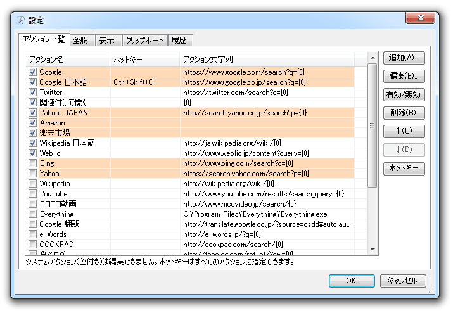The width and height of the screenshot is (453, 313).
Task: Sort by ホットキー column header
Action: coord(144,60)
